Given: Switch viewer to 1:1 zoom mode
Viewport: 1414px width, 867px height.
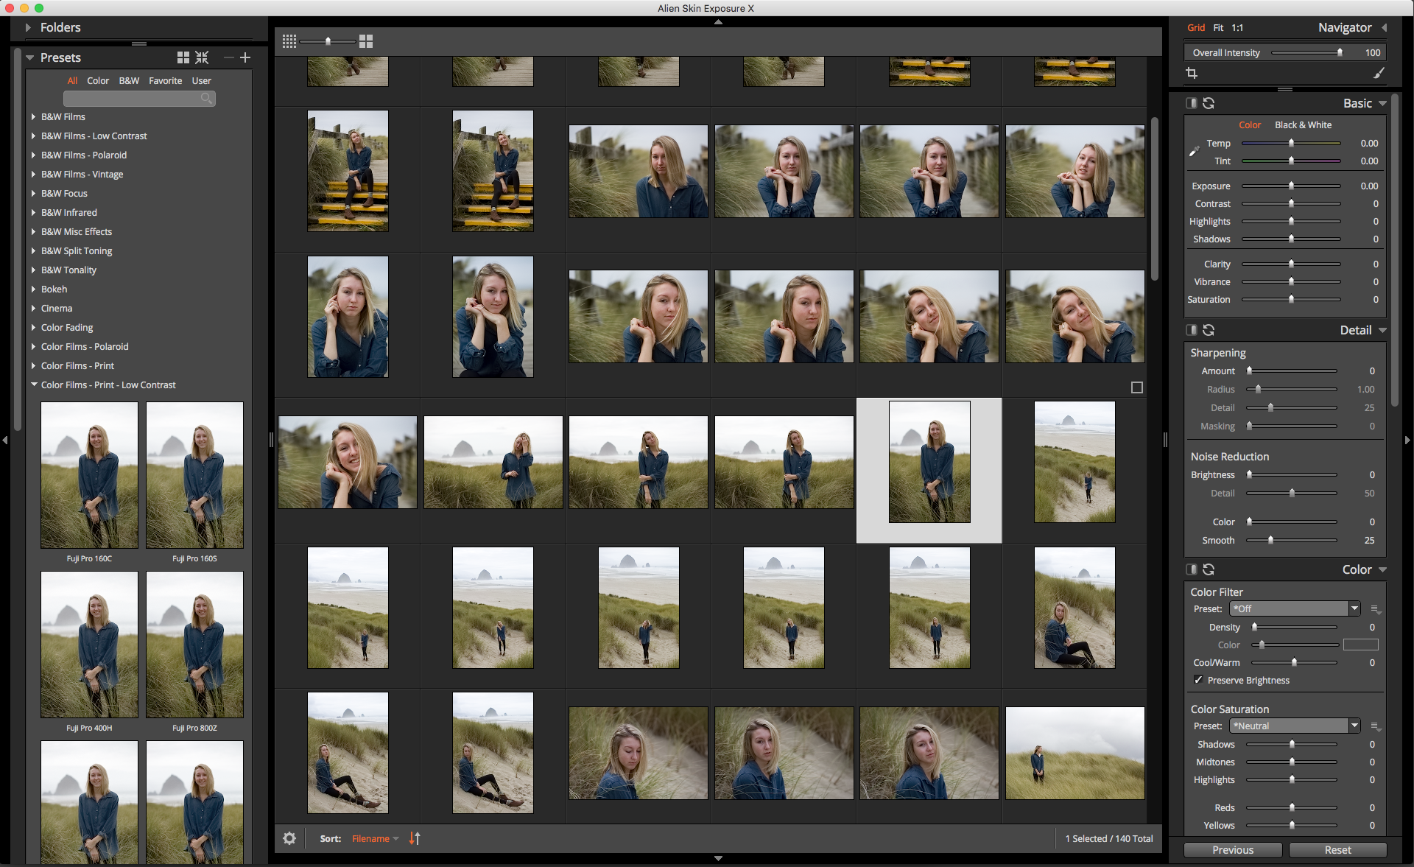Looking at the screenshot, I should [1237, 27].
